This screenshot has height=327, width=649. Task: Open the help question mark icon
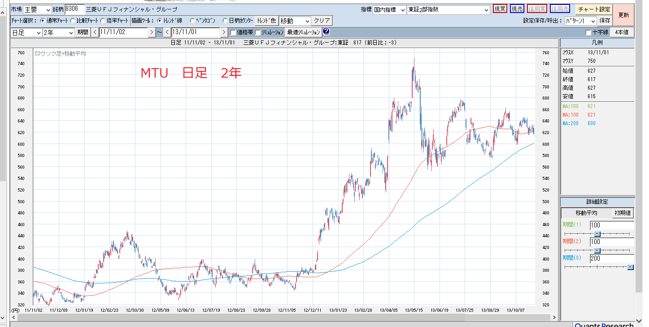tap(326, 32)
